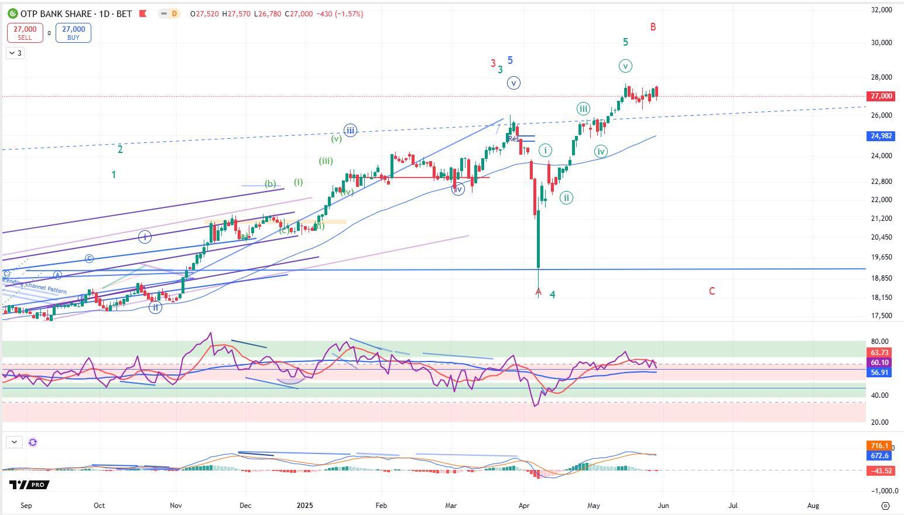The height and width of the screenshot is (515, 904).
Task: Click the L26,780 low value in header
Action: [268, 13]
